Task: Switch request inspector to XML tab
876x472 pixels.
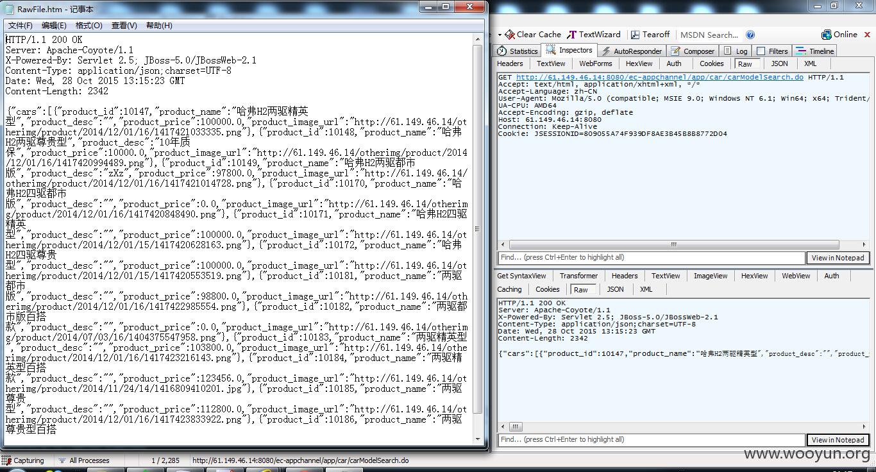Action: 810,63
